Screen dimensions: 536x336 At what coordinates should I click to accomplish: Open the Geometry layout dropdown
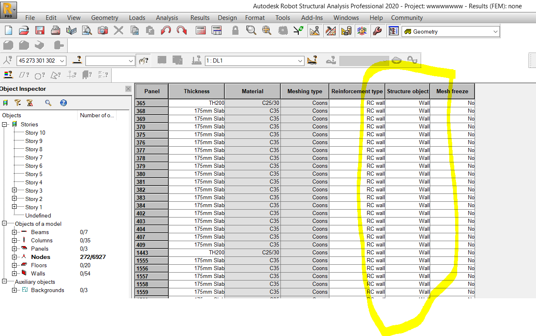[495, 31]
